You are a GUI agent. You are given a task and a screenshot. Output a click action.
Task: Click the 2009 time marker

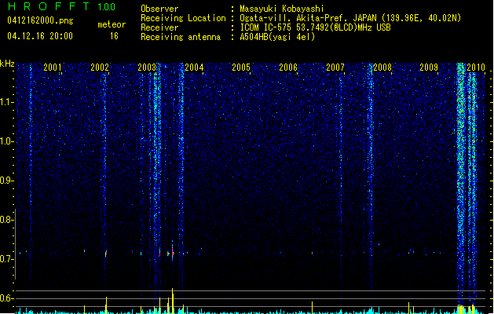click(429, 67)
